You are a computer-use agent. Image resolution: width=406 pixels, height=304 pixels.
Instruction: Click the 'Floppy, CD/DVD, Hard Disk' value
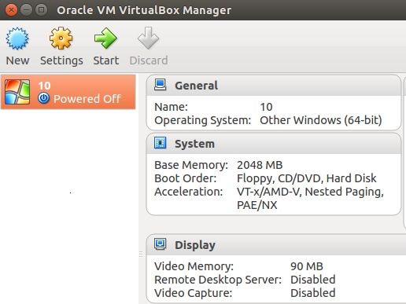pyautogui.click(x=307, y=179)
